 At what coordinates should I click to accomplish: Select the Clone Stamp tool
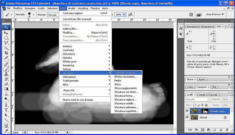[x=6, y=74]
